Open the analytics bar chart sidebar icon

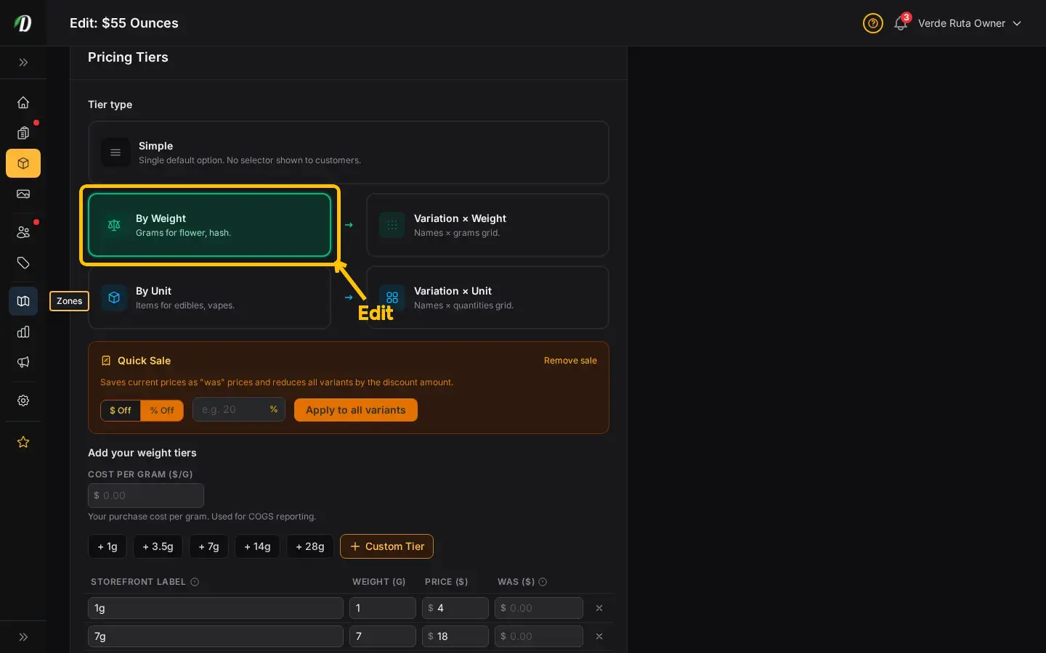[23, 332]
